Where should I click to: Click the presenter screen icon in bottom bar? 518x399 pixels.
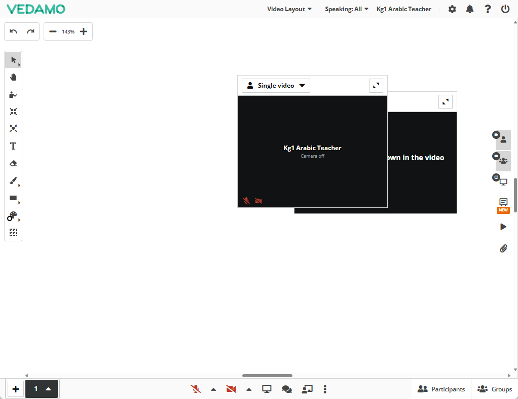click(307, 389)
